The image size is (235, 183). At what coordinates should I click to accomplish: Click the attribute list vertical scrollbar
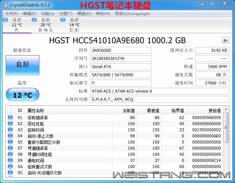(226, 143)
